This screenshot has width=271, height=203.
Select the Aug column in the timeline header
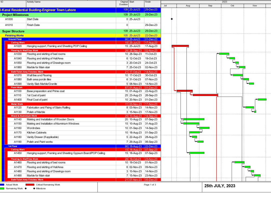point(188,5)
